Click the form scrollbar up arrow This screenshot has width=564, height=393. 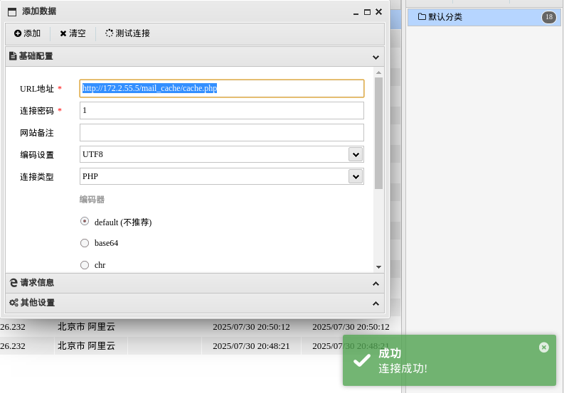click(378, 72)
